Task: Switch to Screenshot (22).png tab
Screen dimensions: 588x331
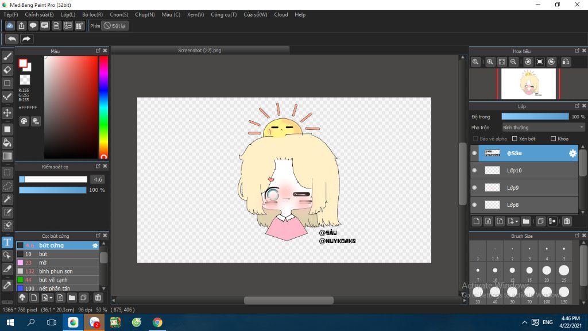Action: pos(200,51)
